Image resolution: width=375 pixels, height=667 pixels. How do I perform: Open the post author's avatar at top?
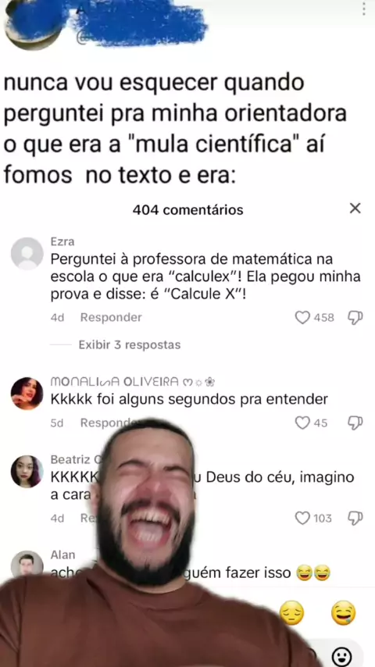(x=36, y=25)
